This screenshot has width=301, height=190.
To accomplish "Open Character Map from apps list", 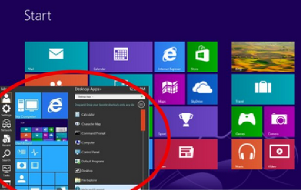I will (88, 124).
